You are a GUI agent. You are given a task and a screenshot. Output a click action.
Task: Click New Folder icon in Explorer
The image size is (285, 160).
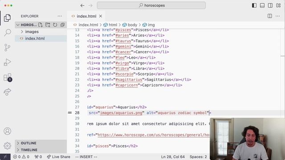[48, 25]
